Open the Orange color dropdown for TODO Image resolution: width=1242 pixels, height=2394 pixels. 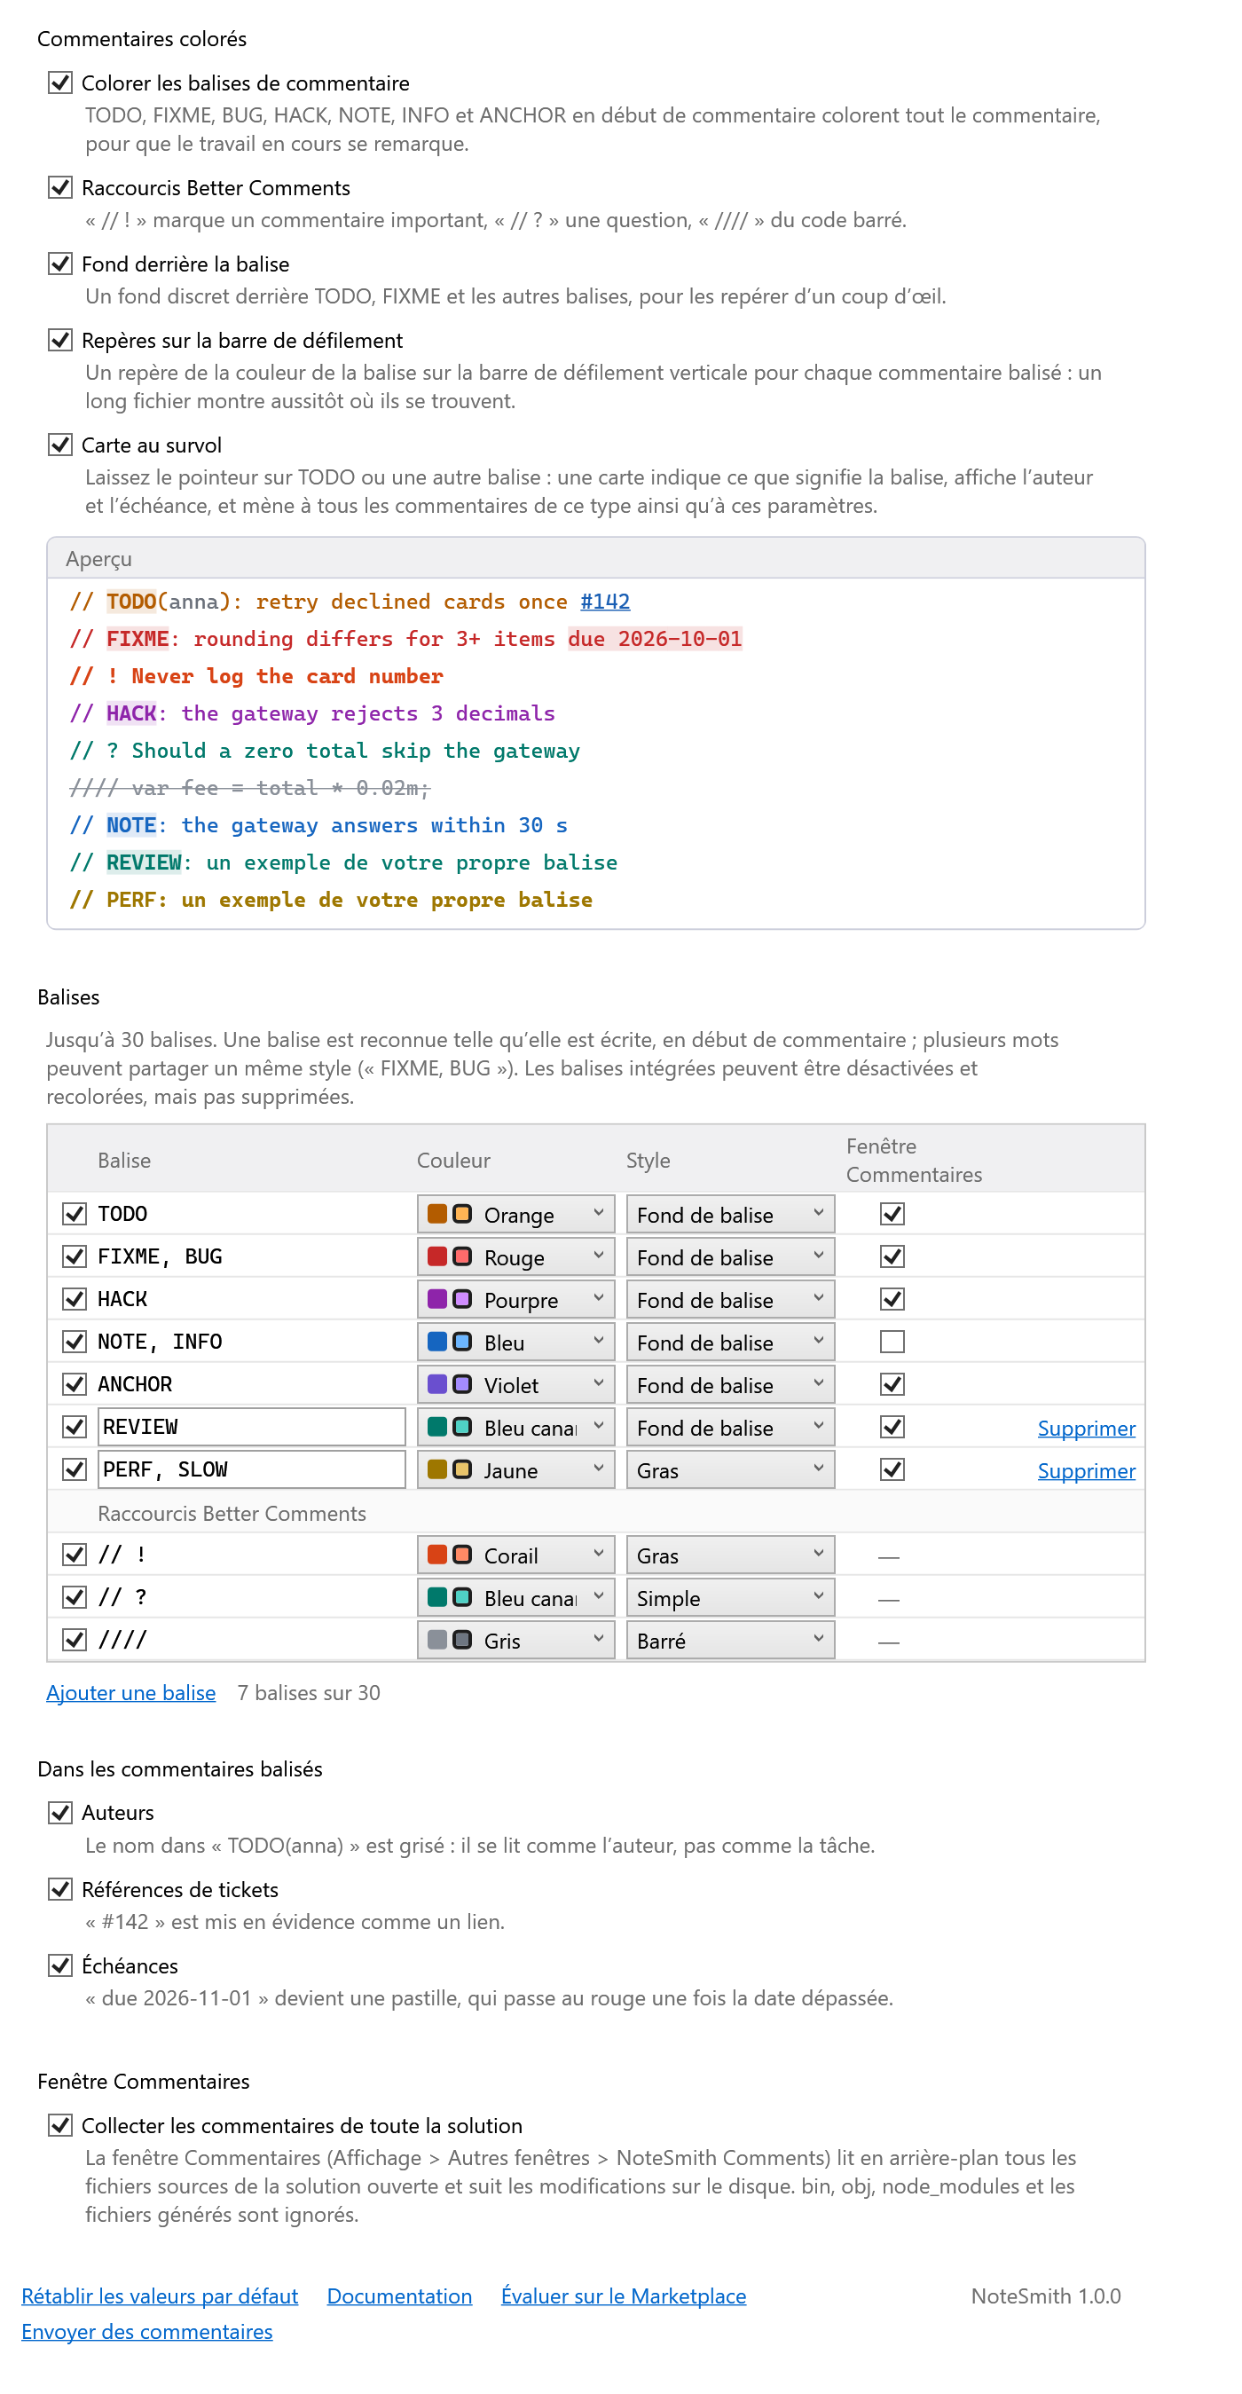click(x=515, y=1214)
